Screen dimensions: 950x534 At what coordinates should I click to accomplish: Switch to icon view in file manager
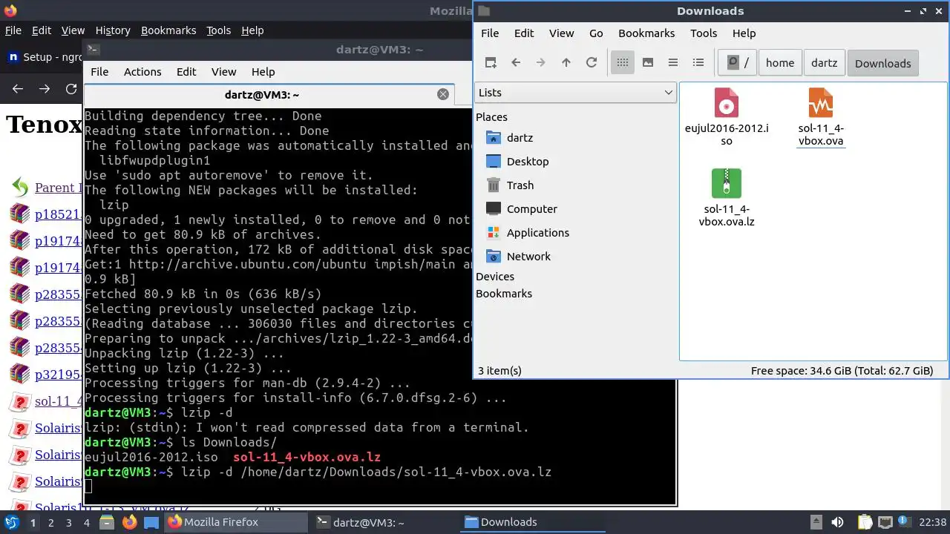pos(623,63)
